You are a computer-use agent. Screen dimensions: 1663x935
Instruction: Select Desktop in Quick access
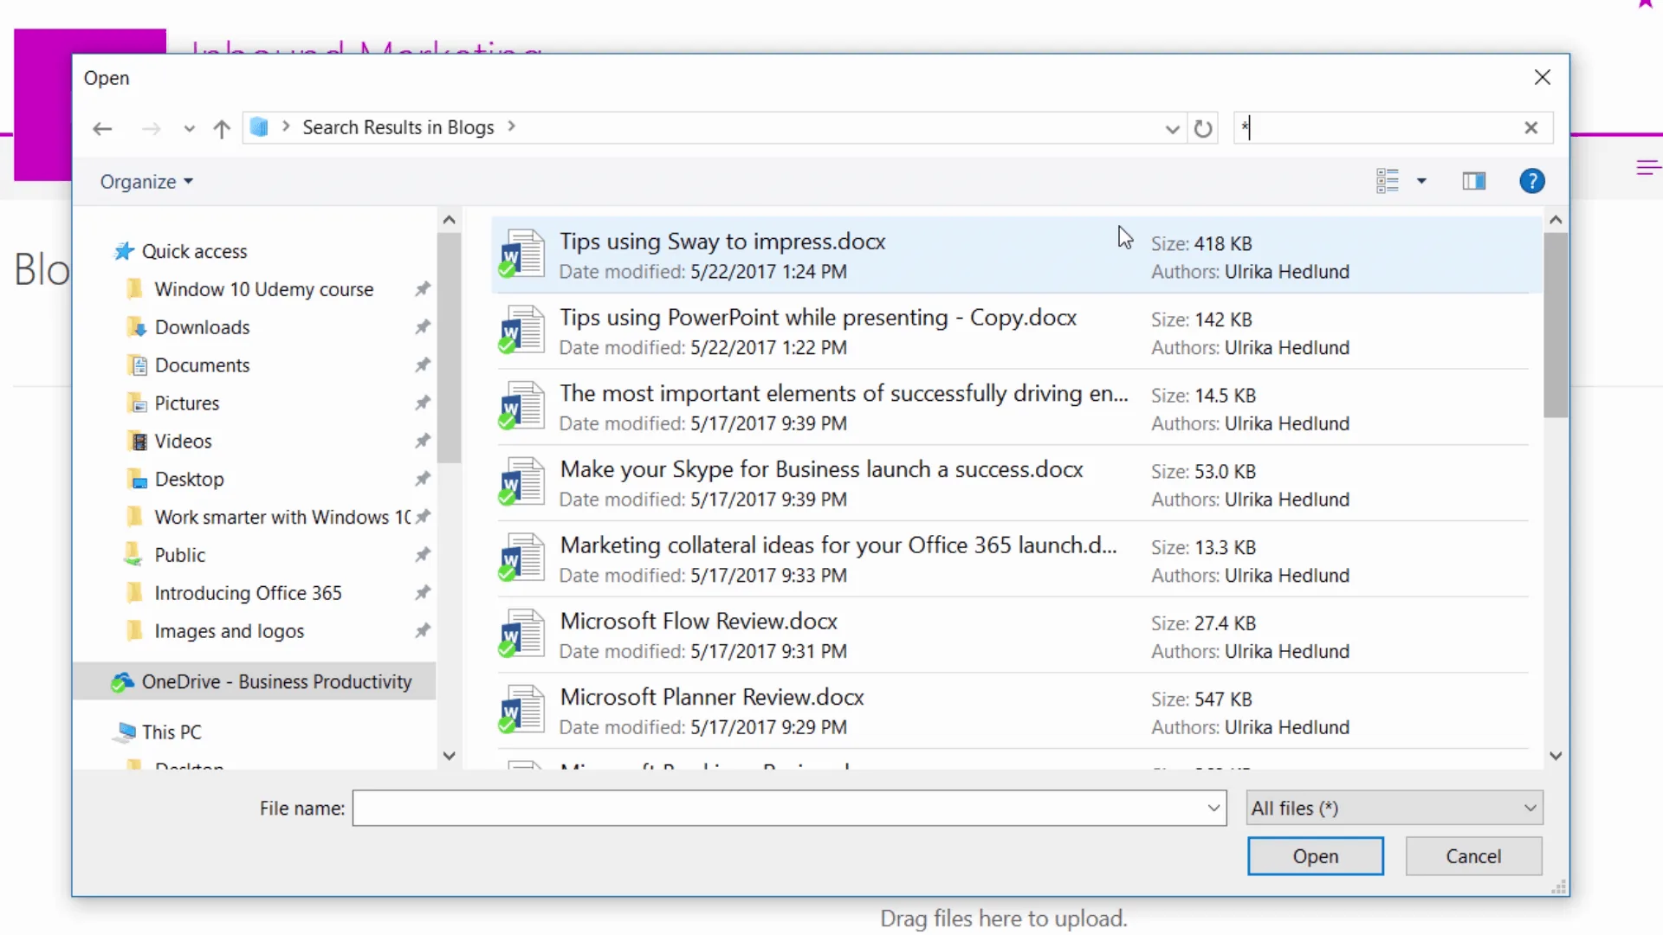pos(189,480)
